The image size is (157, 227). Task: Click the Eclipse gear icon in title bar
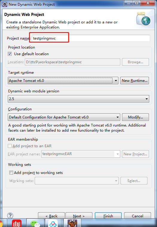[x=5, y=4]
